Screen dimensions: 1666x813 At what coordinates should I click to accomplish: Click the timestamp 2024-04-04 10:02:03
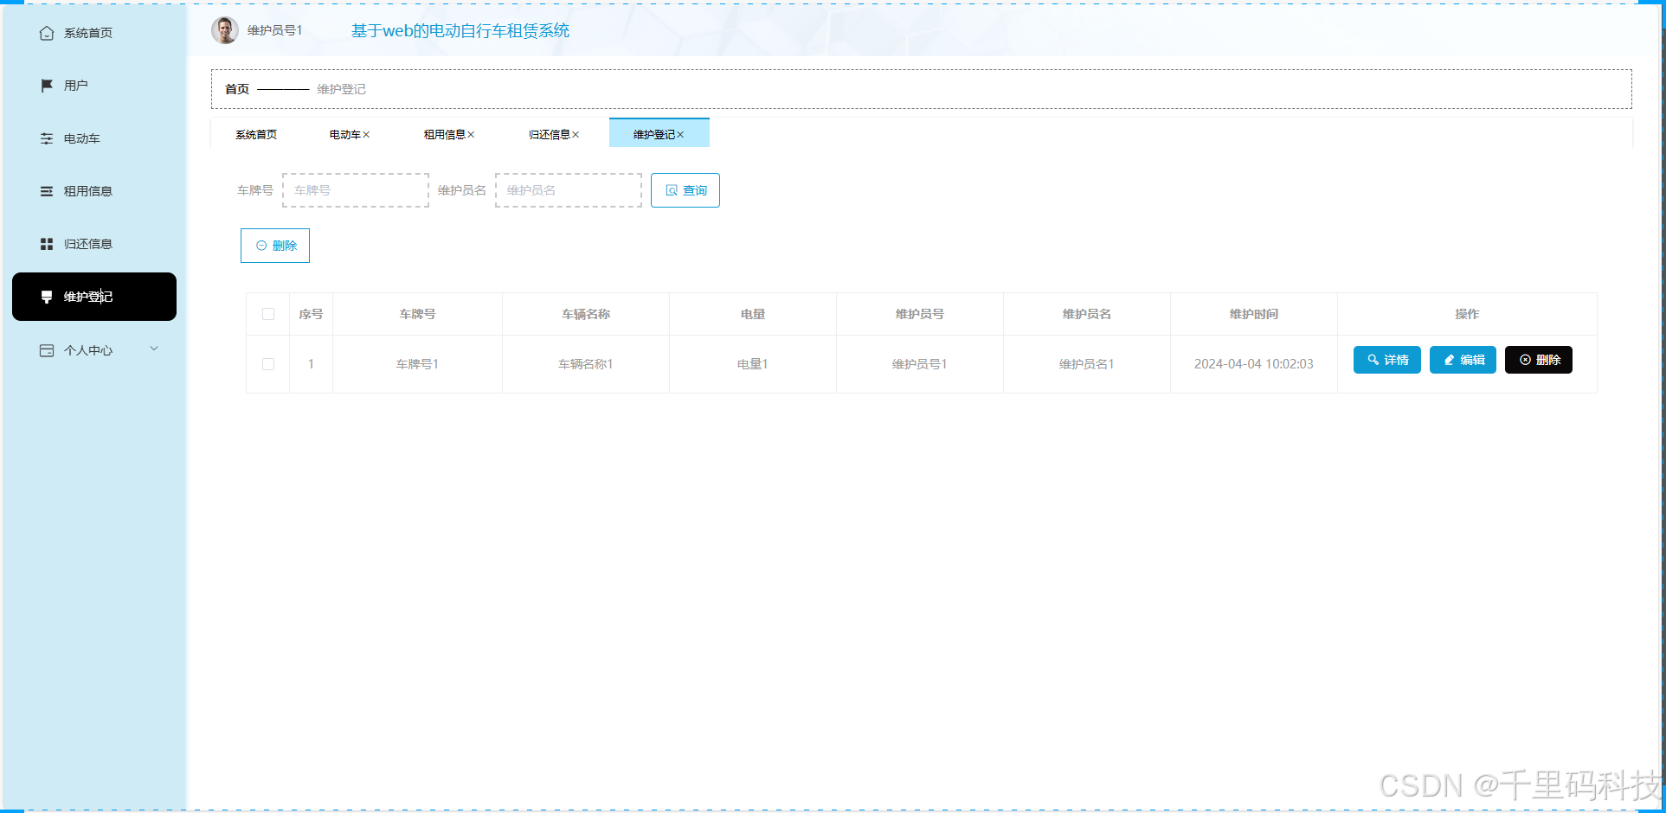click(x=1254, y=364)
